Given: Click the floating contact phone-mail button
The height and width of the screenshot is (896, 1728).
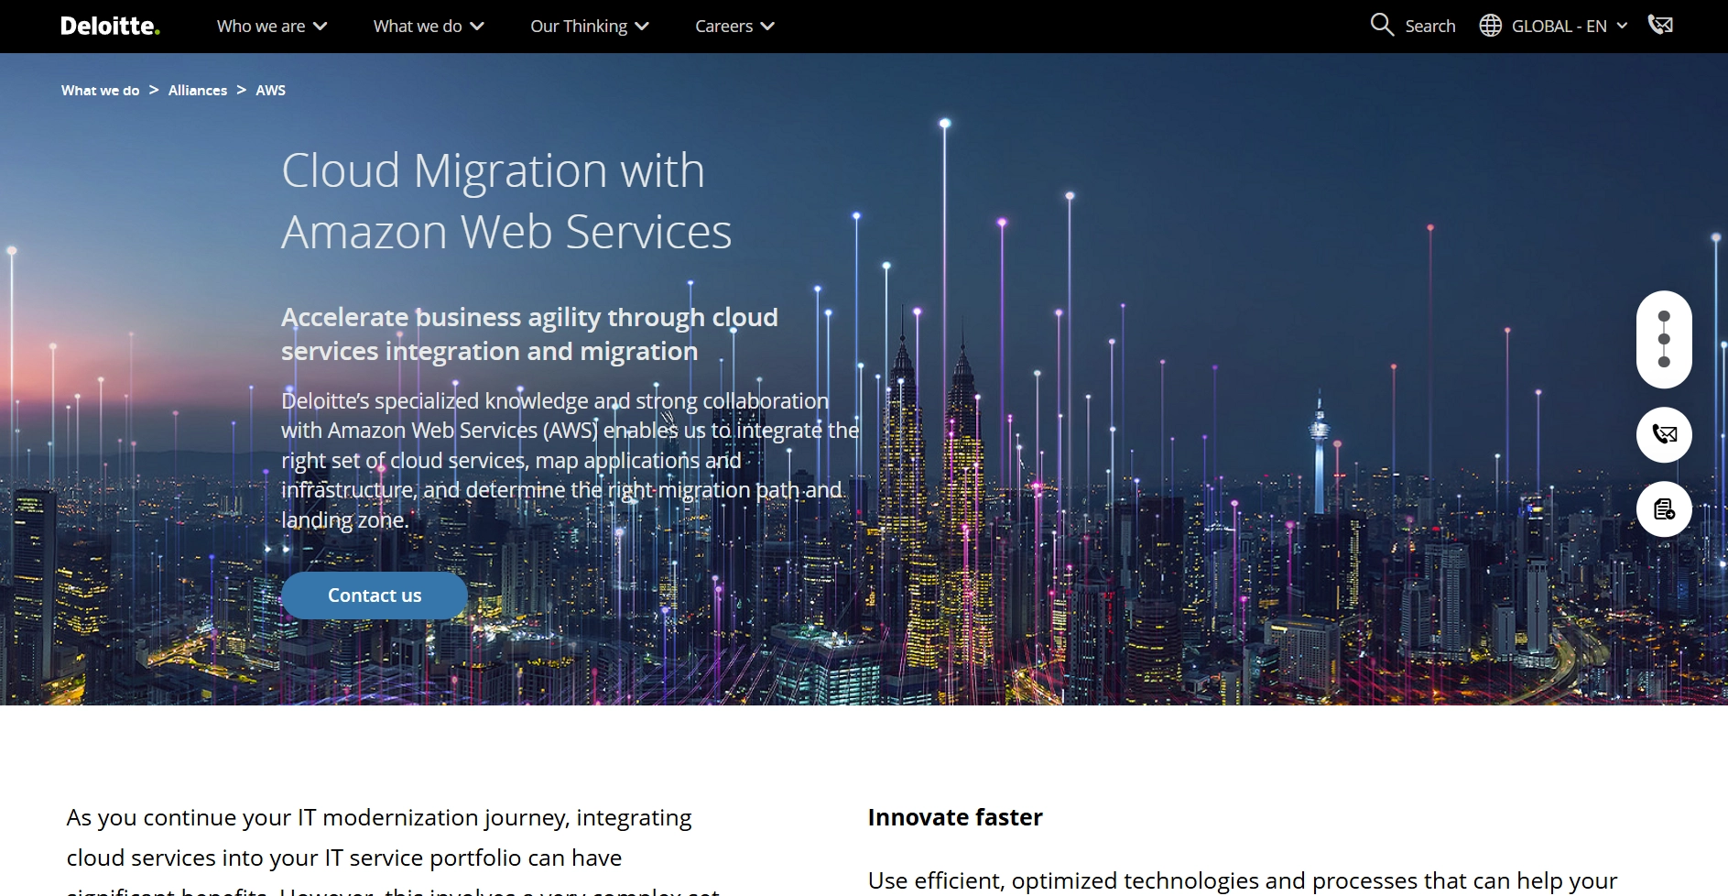Looking at the screenshot, I should click(x=1664, y=434).
